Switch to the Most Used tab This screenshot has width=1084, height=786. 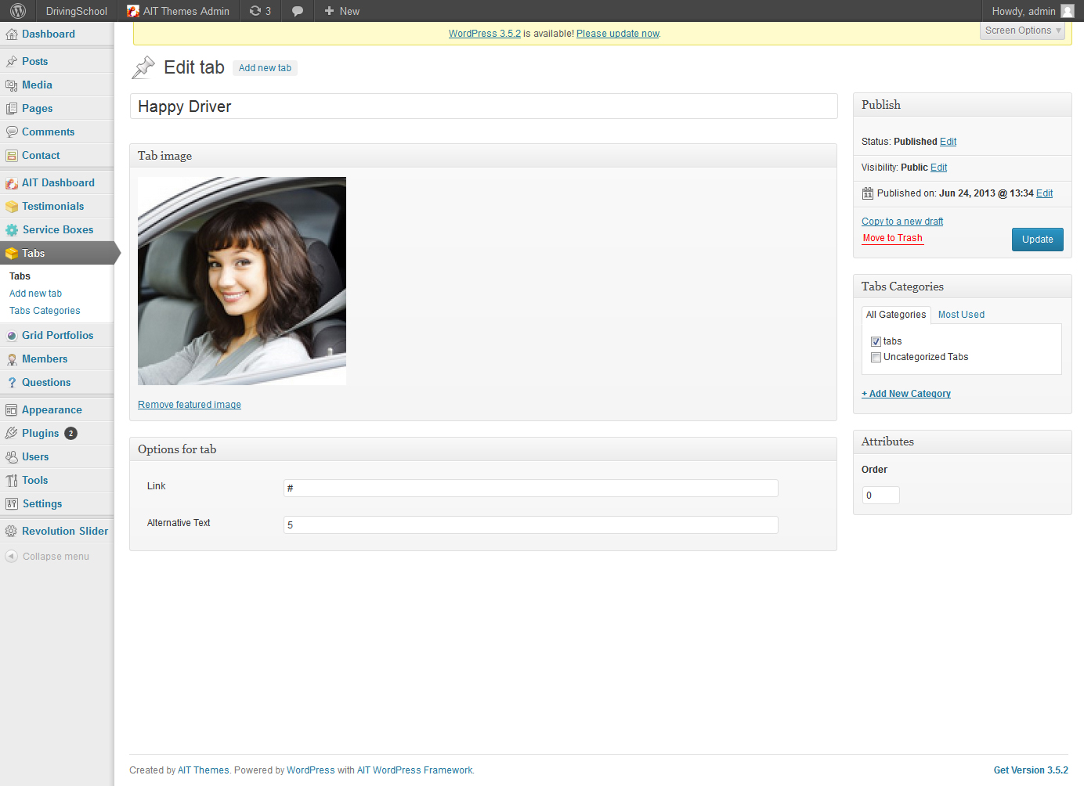(x=961, y=315)
